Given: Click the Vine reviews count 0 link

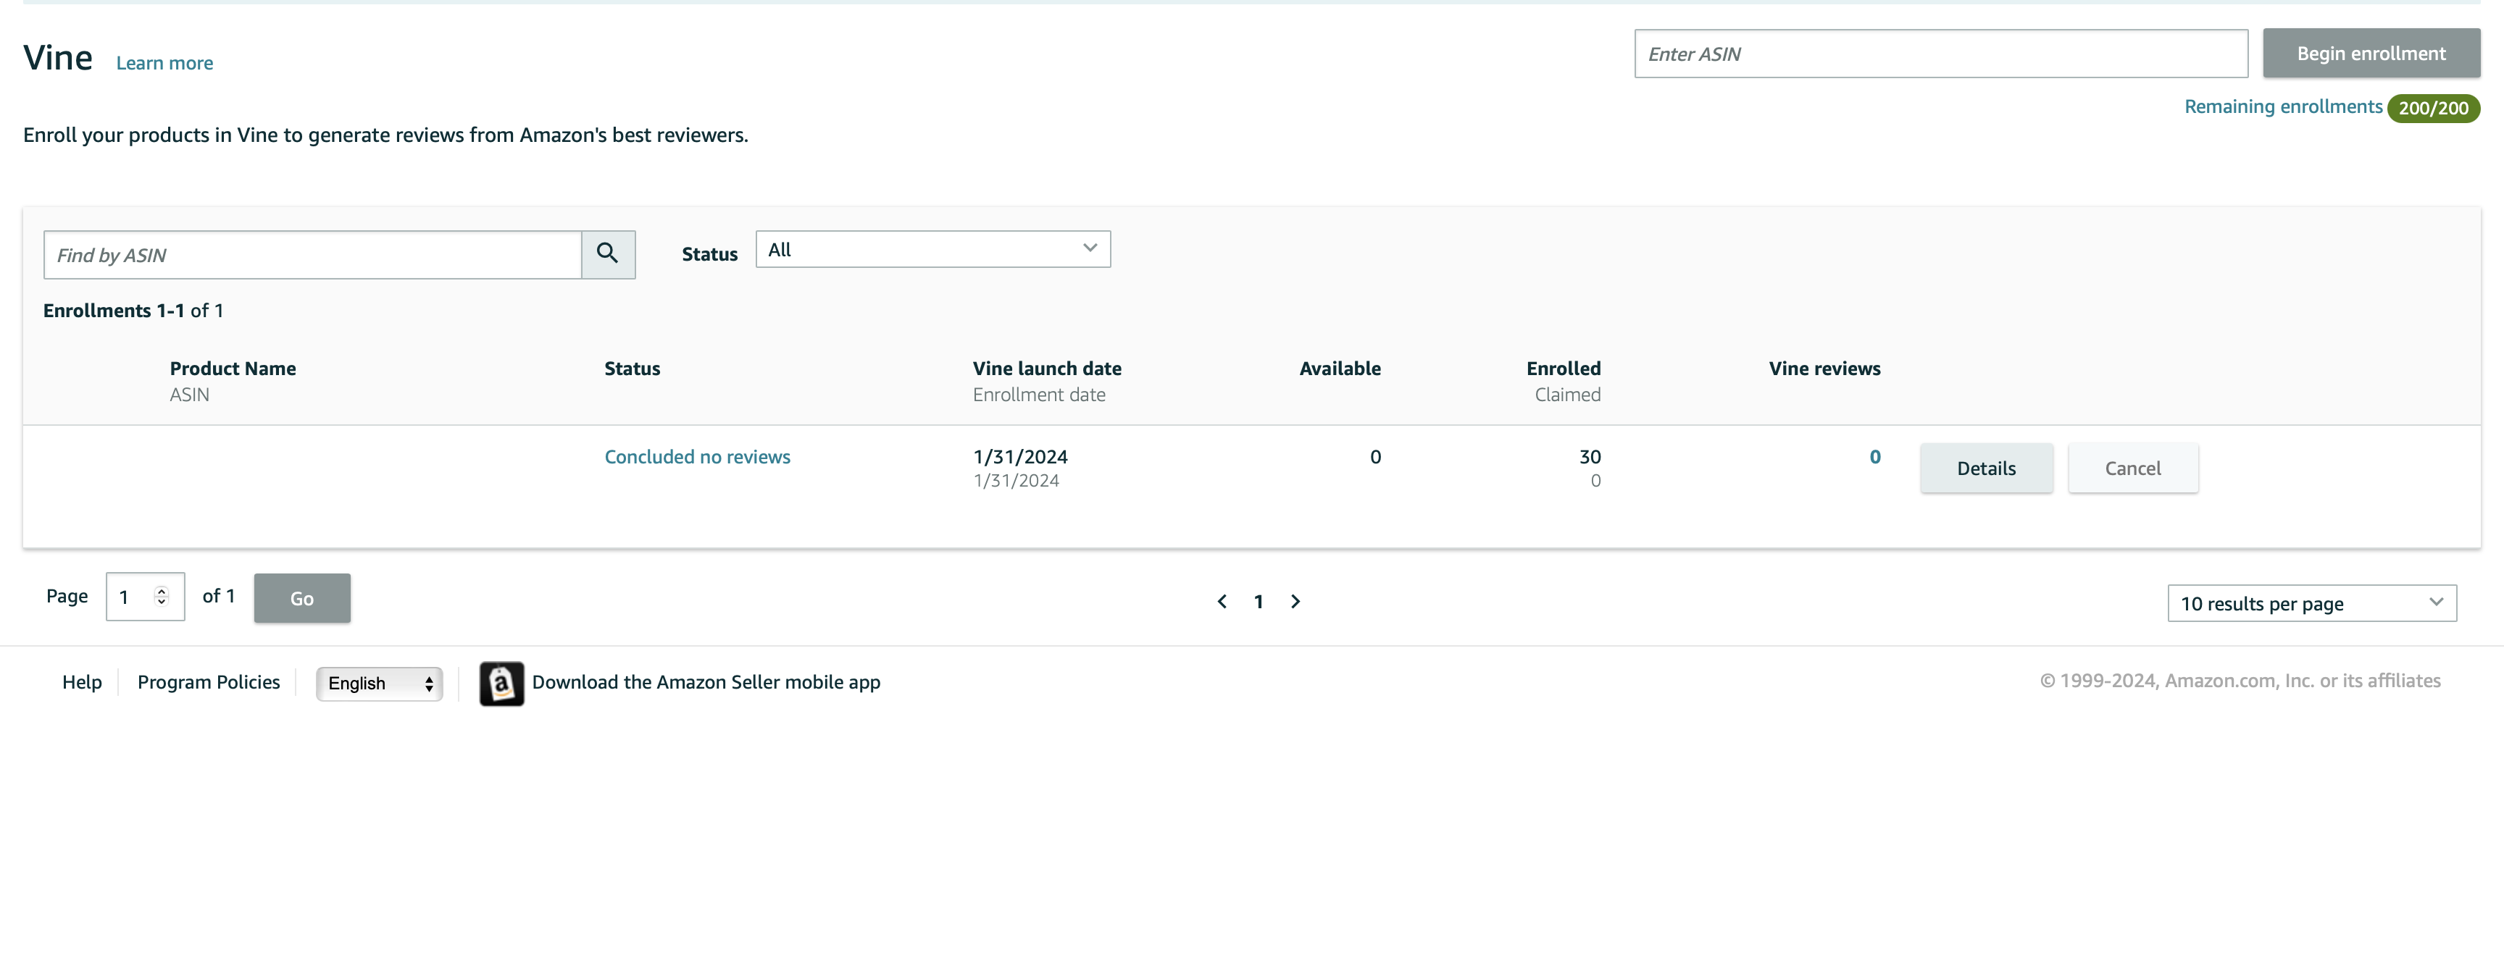Looking at the screenshot, I should (1875, 456).
